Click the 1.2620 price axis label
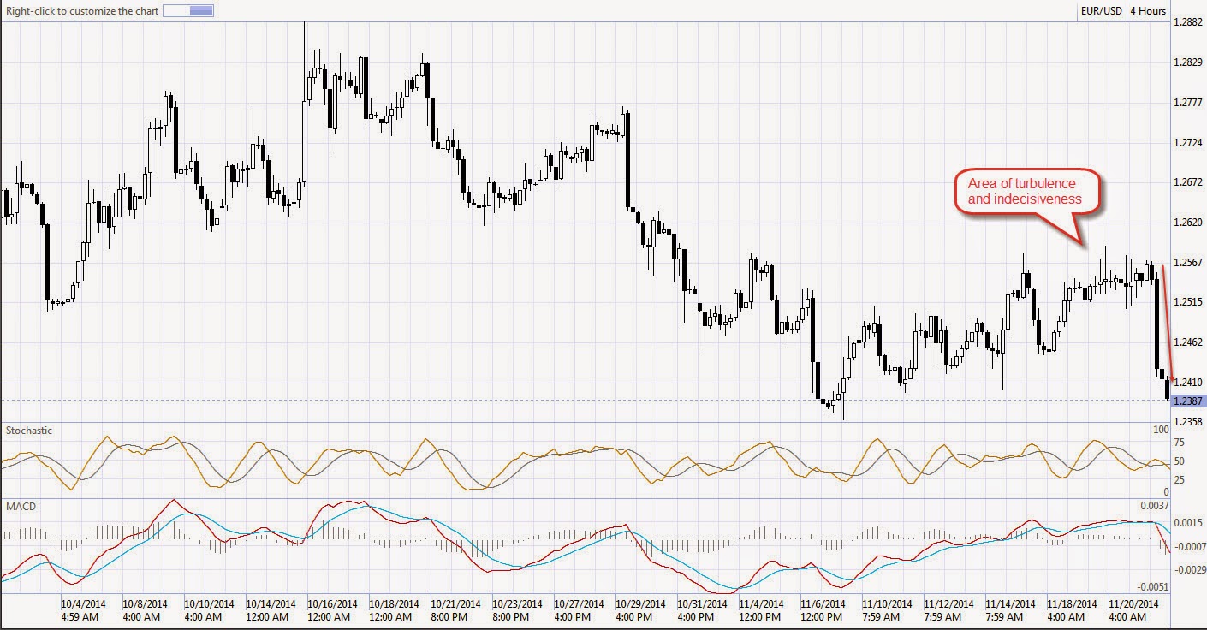 point(1188,222)
